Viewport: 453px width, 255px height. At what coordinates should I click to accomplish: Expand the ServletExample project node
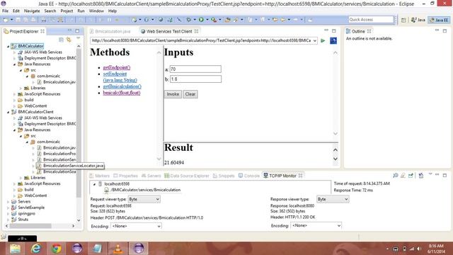[8, 208]
